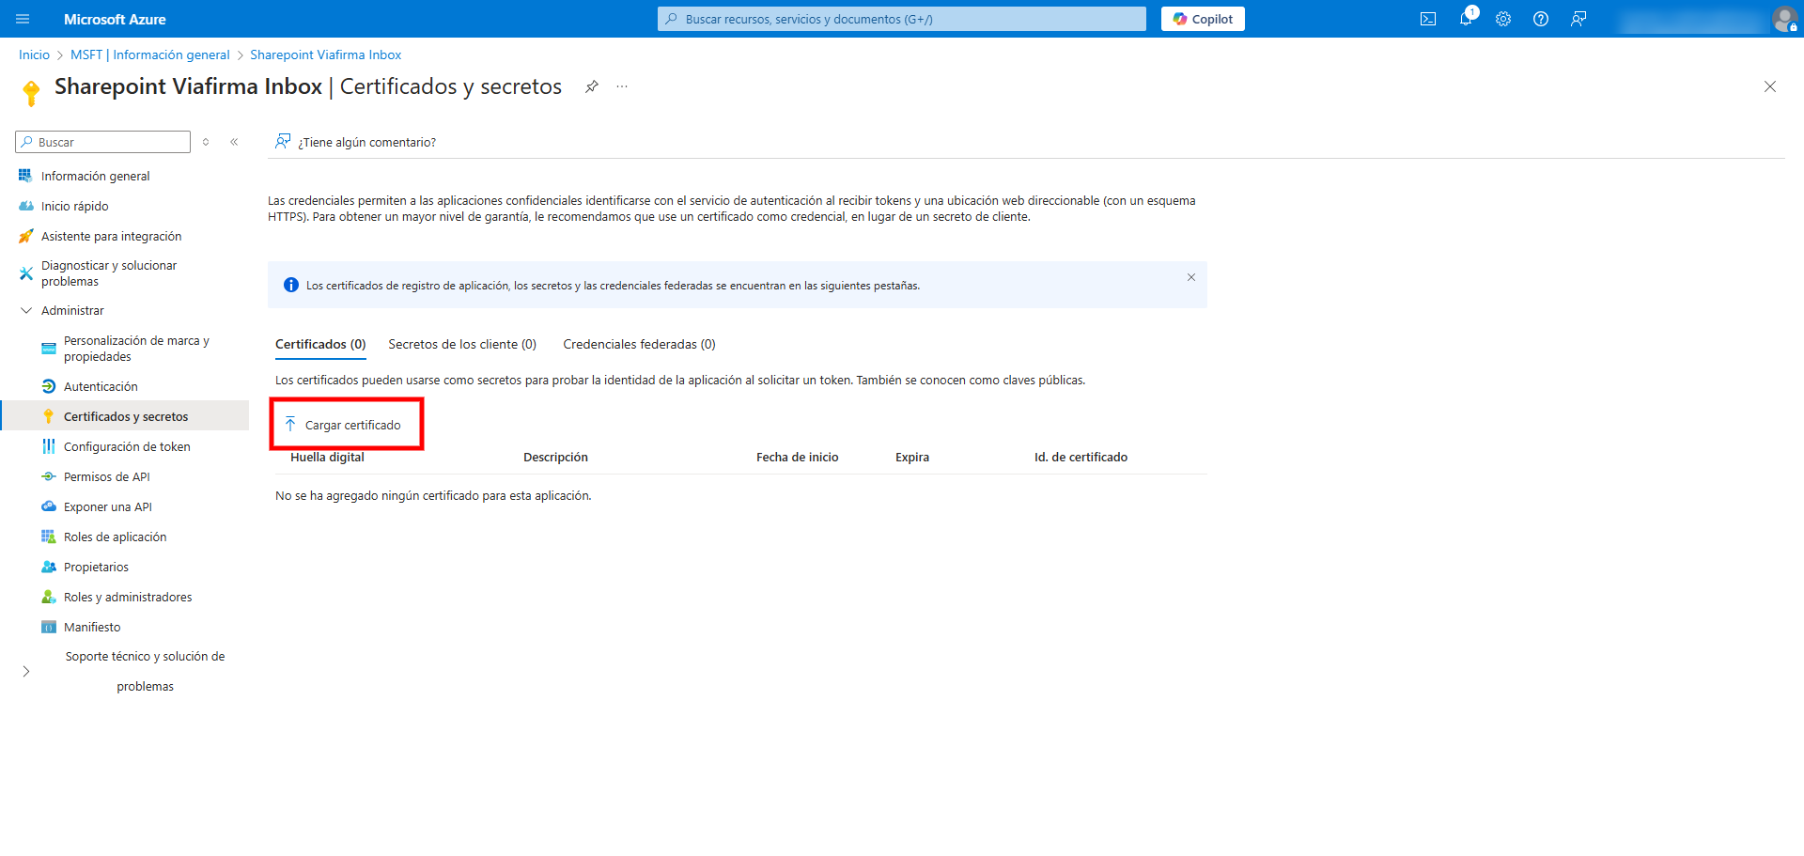Open MSFT | Información general breadcrumb

click(x=150, y=54)
